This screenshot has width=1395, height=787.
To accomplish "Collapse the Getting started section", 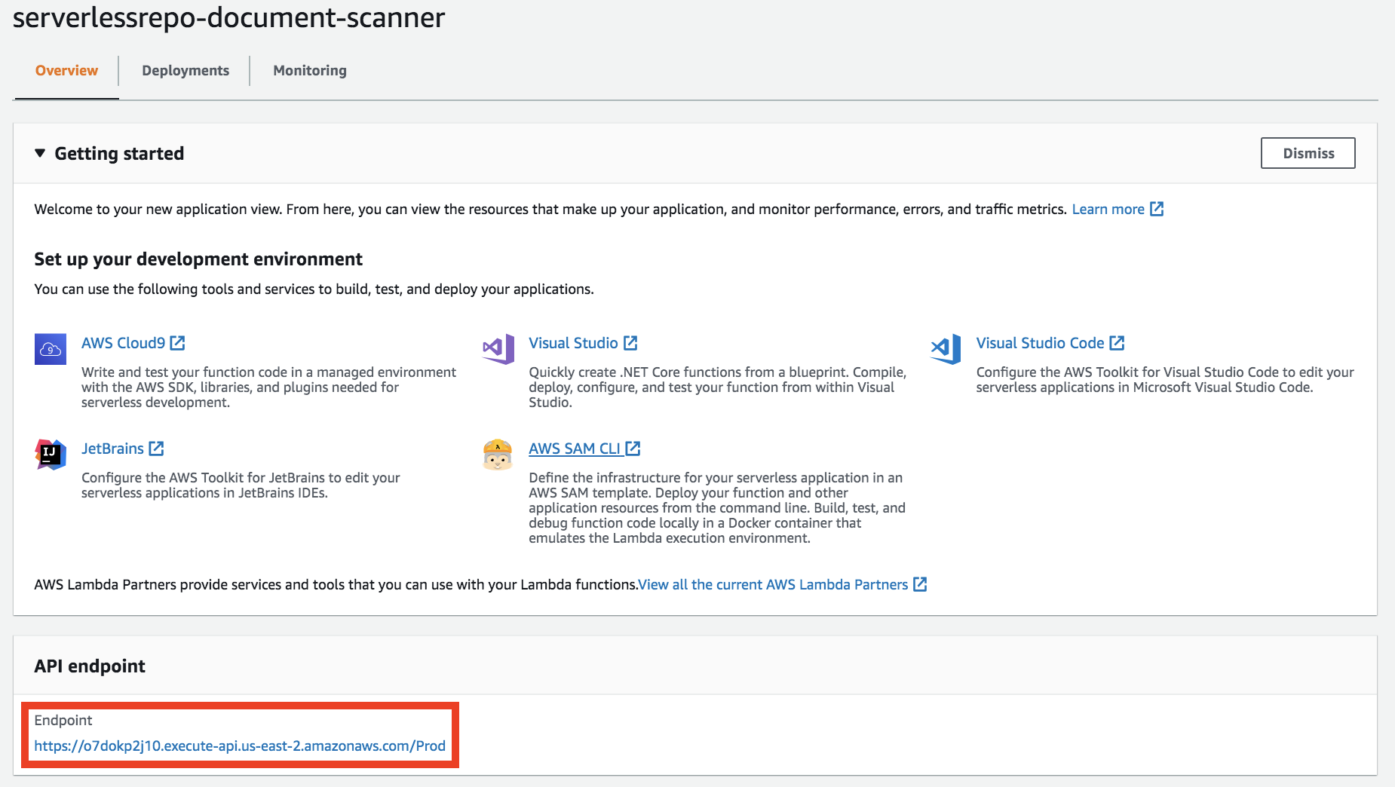I will 40,153.
